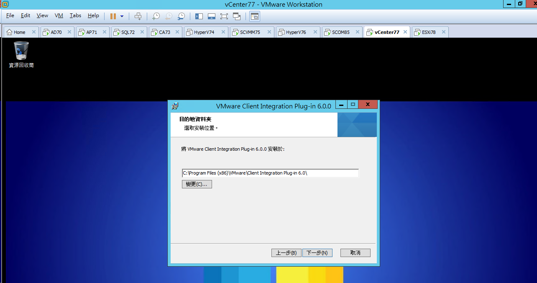537x283 pixels.
Task: Close the Home tab
Action: coord(34,32)
